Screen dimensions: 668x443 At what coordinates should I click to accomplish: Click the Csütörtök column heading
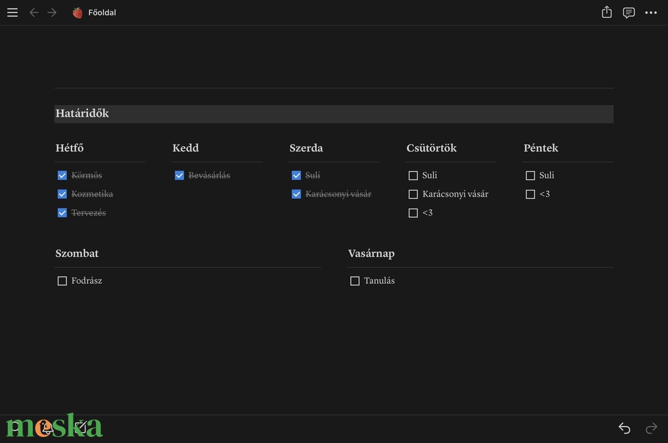[432, 148]
